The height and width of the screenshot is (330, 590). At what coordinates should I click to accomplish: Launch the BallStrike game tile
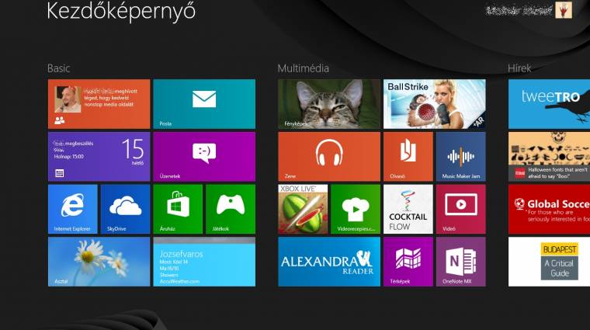pyautogui.click(x=435, y=104)
